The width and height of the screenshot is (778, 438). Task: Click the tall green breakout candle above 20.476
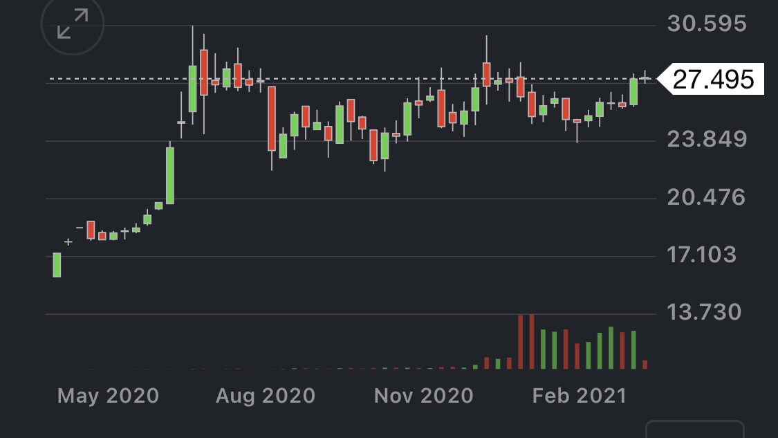(170, 175)
